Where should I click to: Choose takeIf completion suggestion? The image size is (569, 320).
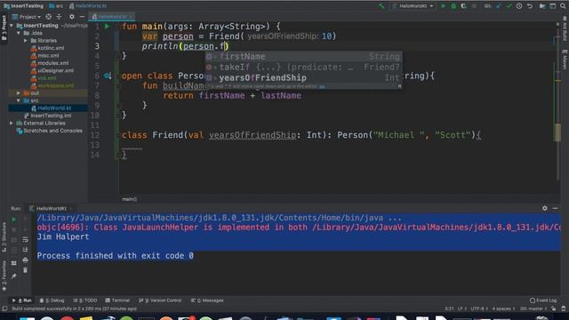tap(304, 68)
